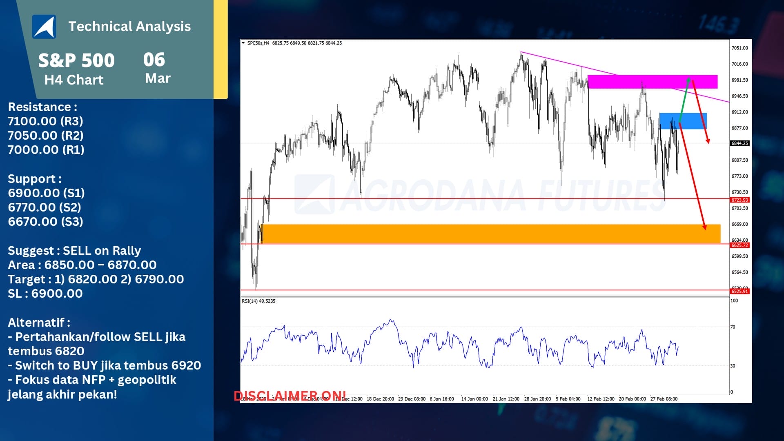The height and width of the screenshot is (441, 784).
Task: Click the S&P 500 title text
Action: click(x=76, y=60)
